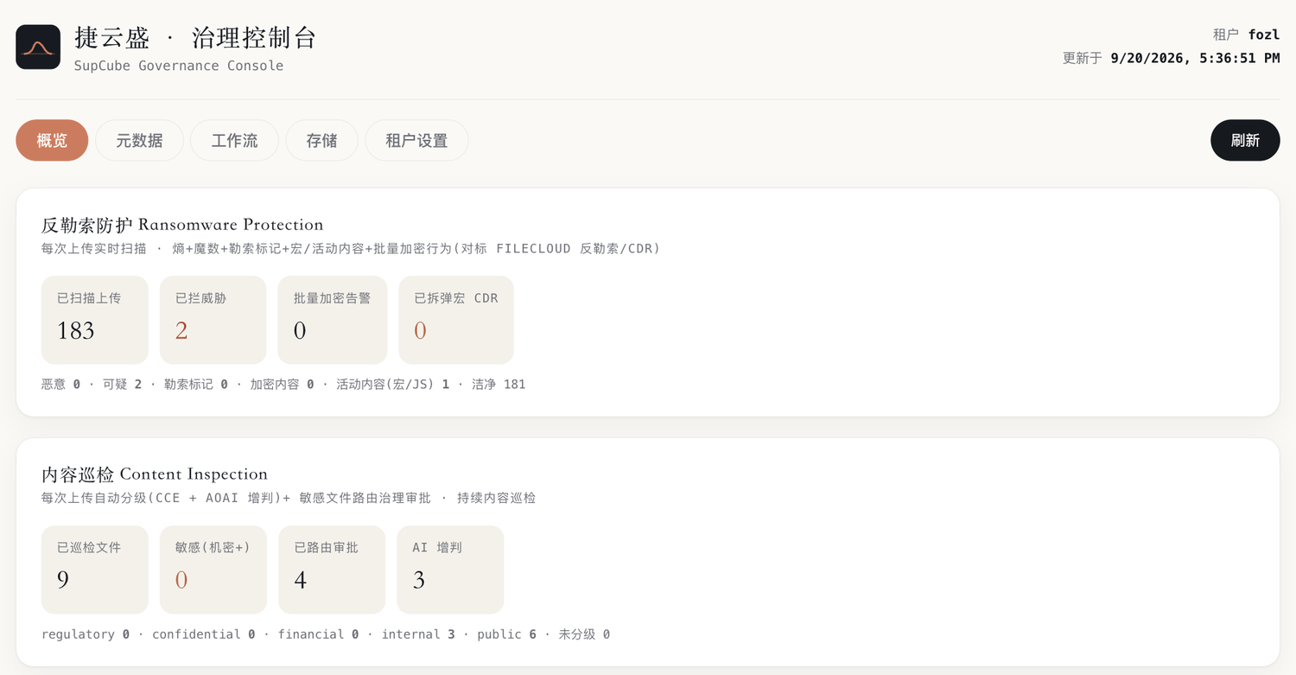Click the 内容巡检 Content Inspection heading

point(155,474)
